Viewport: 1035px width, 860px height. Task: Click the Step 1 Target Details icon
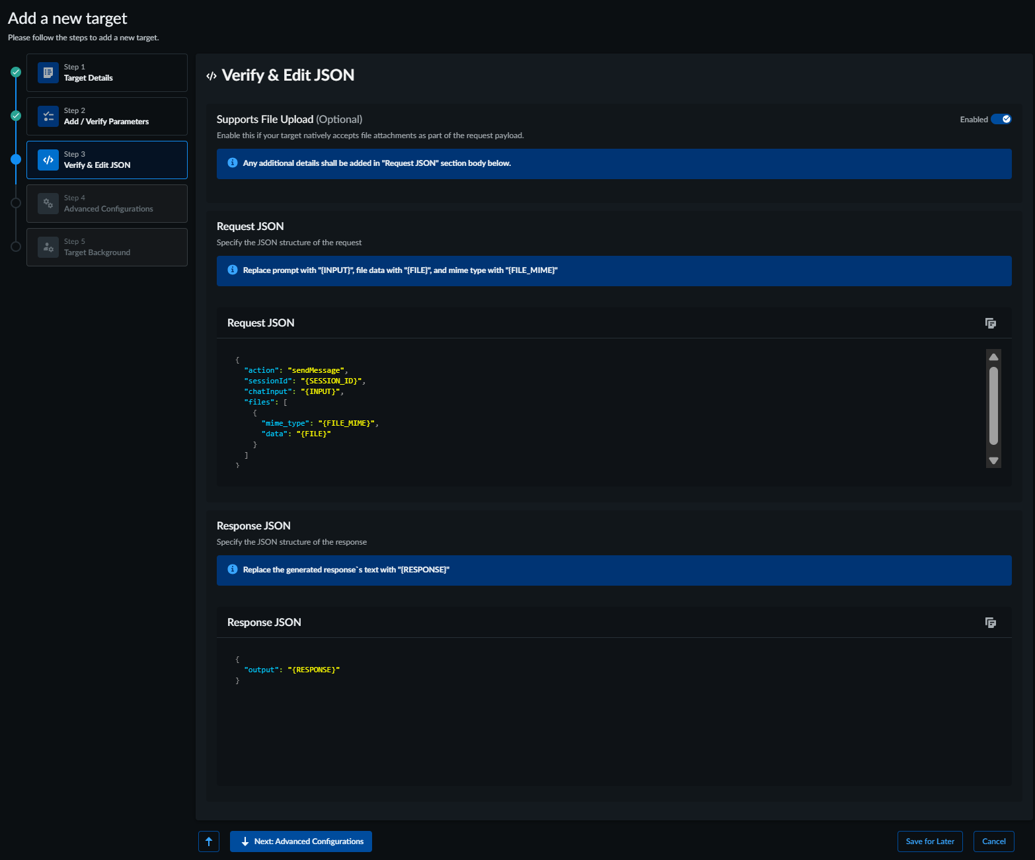[48, 73]
